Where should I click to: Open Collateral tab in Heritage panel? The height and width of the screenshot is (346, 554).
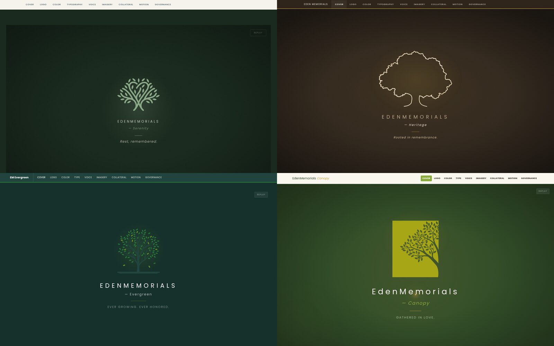(439, 4)
